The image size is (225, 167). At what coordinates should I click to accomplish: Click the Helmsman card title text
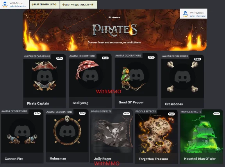point(58,158)
